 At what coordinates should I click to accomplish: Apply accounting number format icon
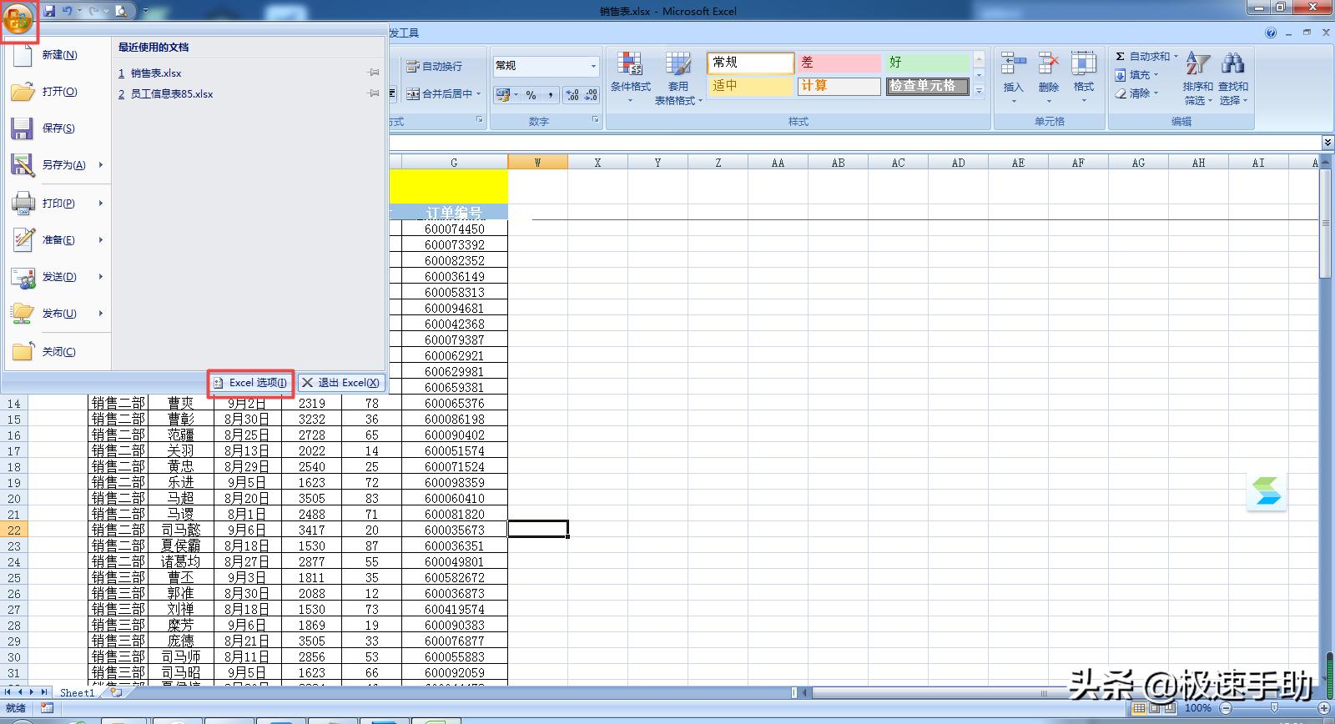coord(503,95)
